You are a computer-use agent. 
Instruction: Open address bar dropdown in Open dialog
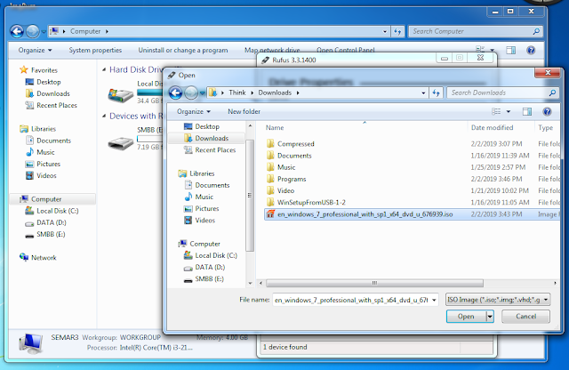[423, 93]
